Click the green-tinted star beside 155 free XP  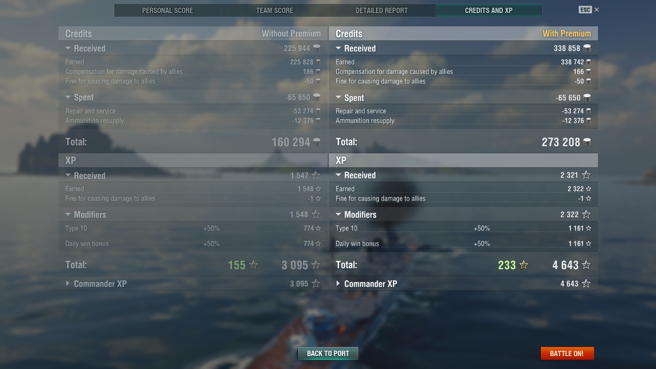click(254, 265)
